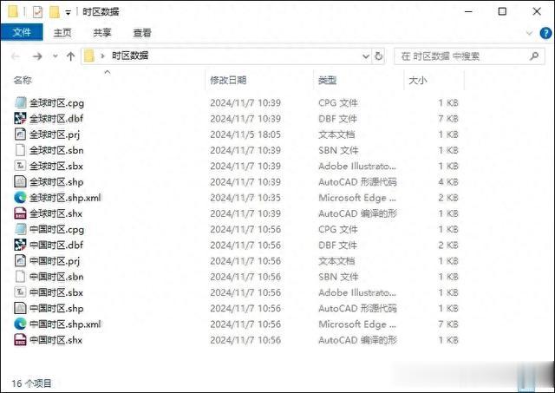Select the file name 全球时区.shx
The image size is (555, 393).
pos(55,213)
